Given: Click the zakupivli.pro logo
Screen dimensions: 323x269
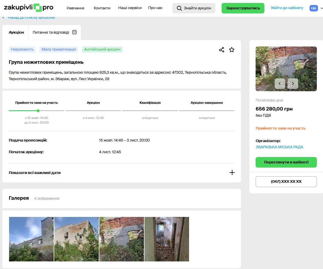Looking at the screenshot, I should click(x=28, y=8).
